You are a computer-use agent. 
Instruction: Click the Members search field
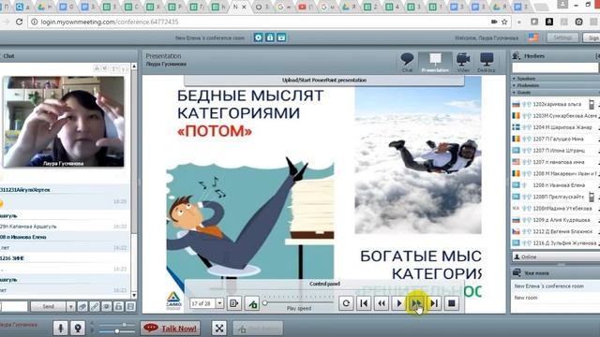pos(555,67)
